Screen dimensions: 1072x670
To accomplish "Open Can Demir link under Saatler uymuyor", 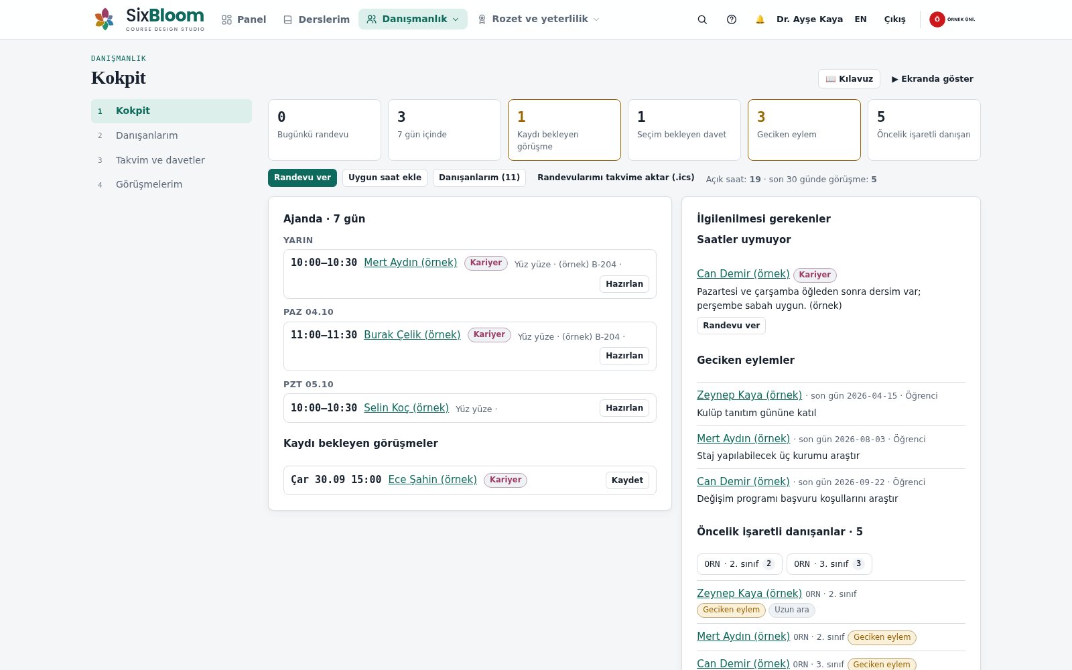I will pyautogui.click(x=743, y=274).
